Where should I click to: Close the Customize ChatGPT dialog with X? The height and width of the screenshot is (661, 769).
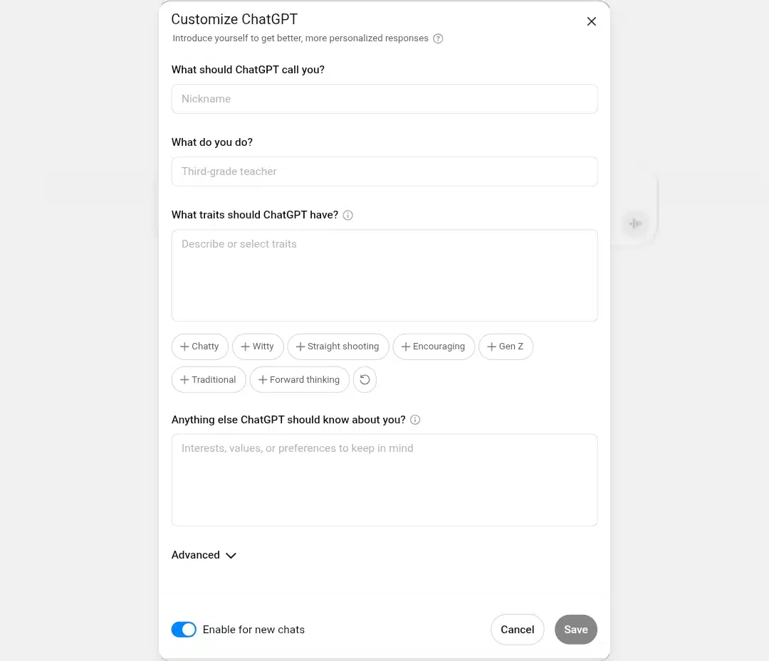tap(592, 21)
